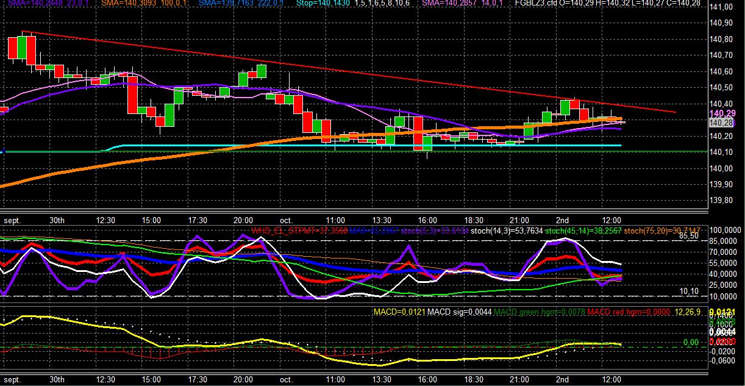The width and height of the screenshot is (745, 386).
Task: Click the 140,50 price axis value
Action: tap(722, 88)
